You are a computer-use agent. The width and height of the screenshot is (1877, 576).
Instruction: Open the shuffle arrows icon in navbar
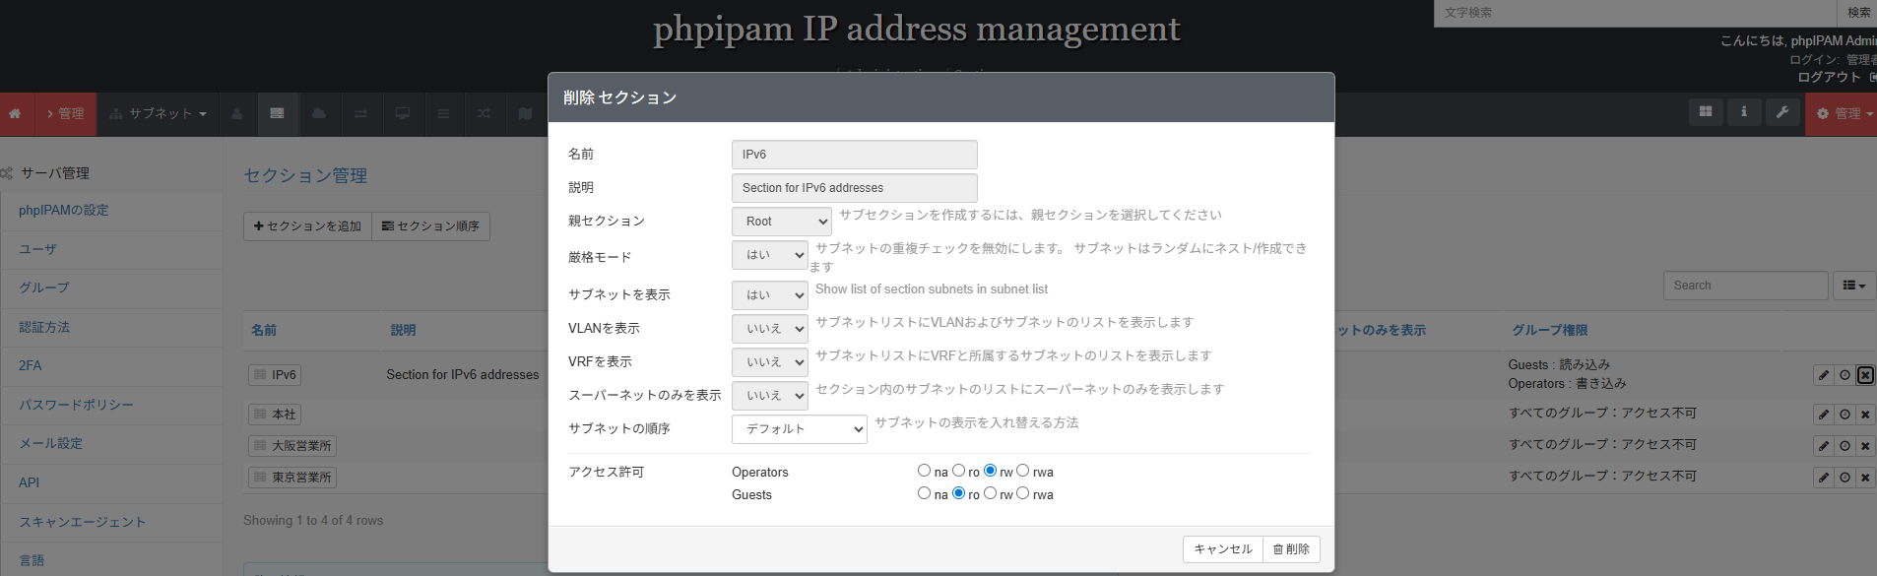coord(484,114)
